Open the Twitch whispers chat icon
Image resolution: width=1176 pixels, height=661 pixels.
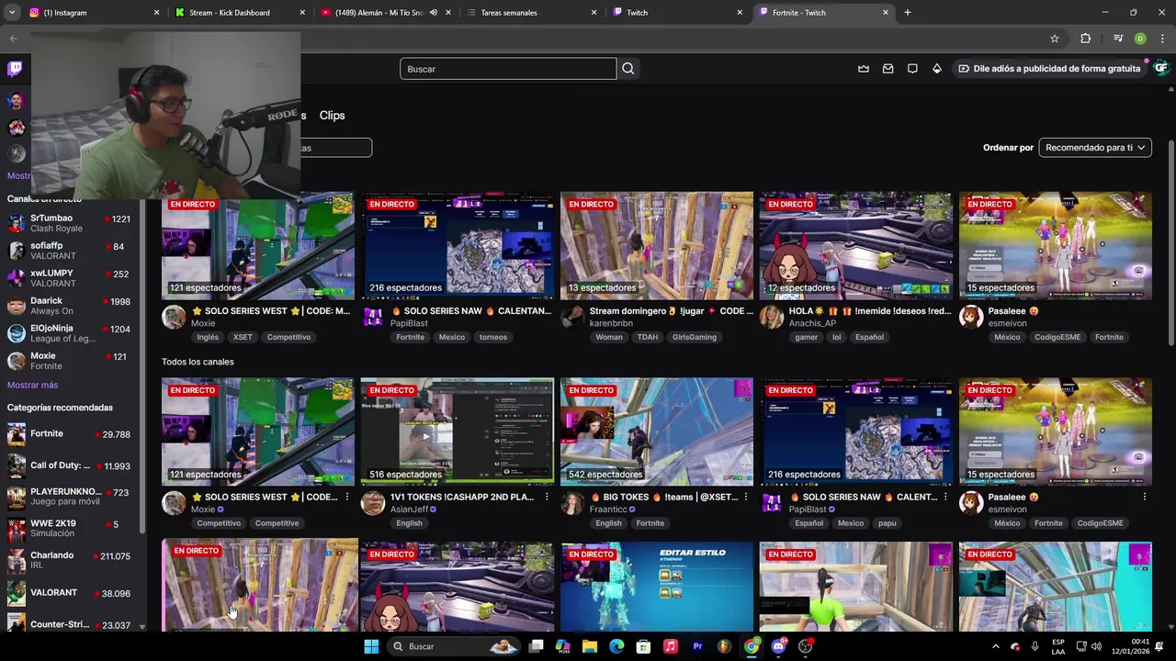(912, 69)
